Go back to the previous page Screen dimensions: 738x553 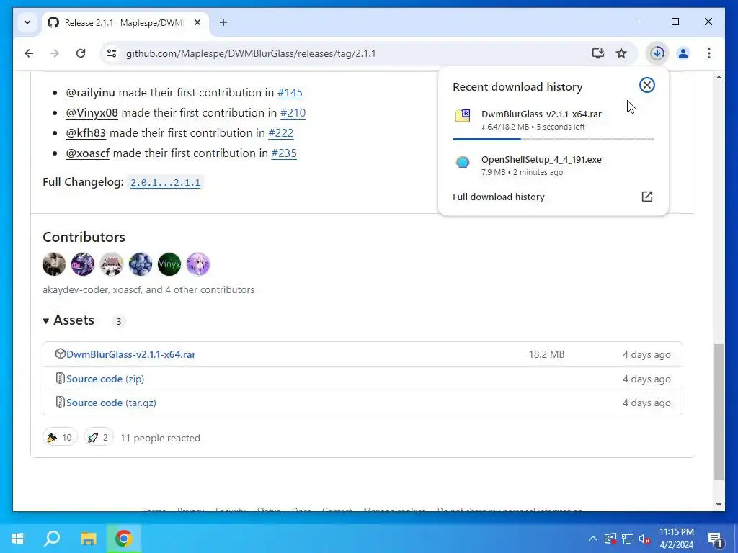tap(29, 53)
